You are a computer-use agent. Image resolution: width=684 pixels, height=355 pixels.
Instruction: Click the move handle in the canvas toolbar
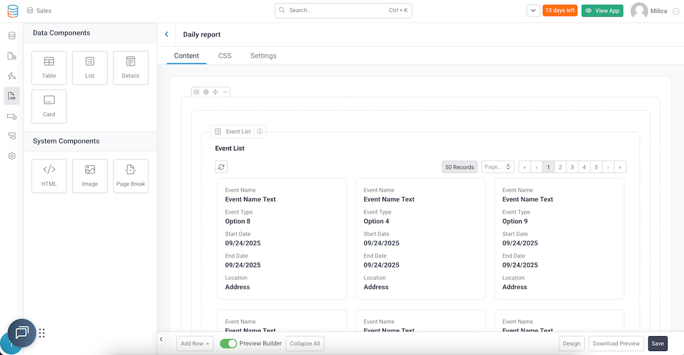pos(215,92)
